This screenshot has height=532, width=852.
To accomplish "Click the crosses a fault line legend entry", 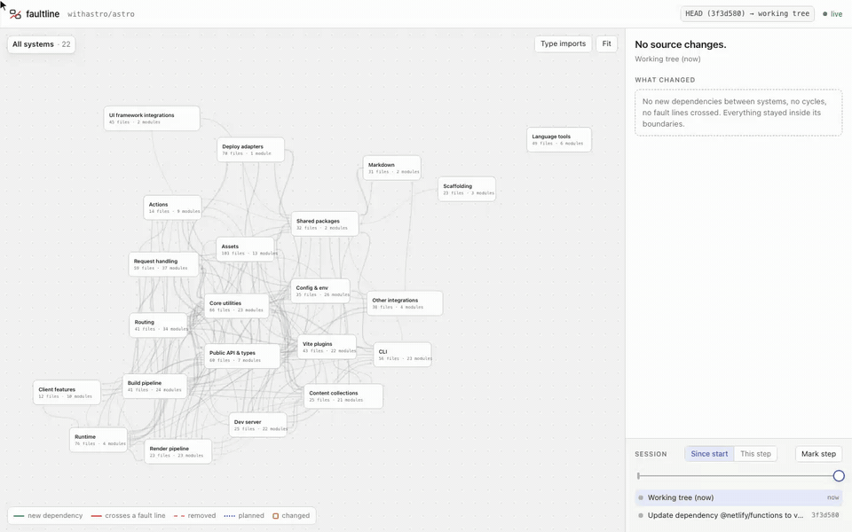I will pos(128,516).
